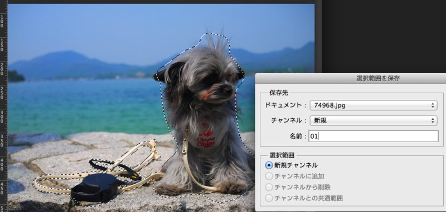The height and width of the screenshot is (212, 446).
Task: Select the チャンネルに追加 radio button
Action: pyautogui.click(x=269, y=176)
